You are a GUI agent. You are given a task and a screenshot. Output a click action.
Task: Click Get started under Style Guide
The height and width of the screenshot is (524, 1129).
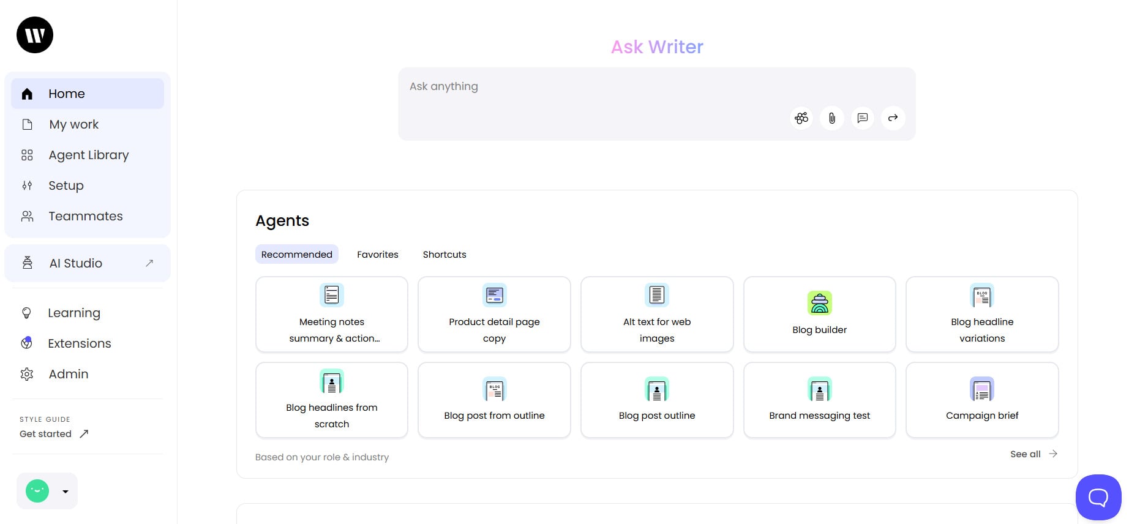[45, 434]
